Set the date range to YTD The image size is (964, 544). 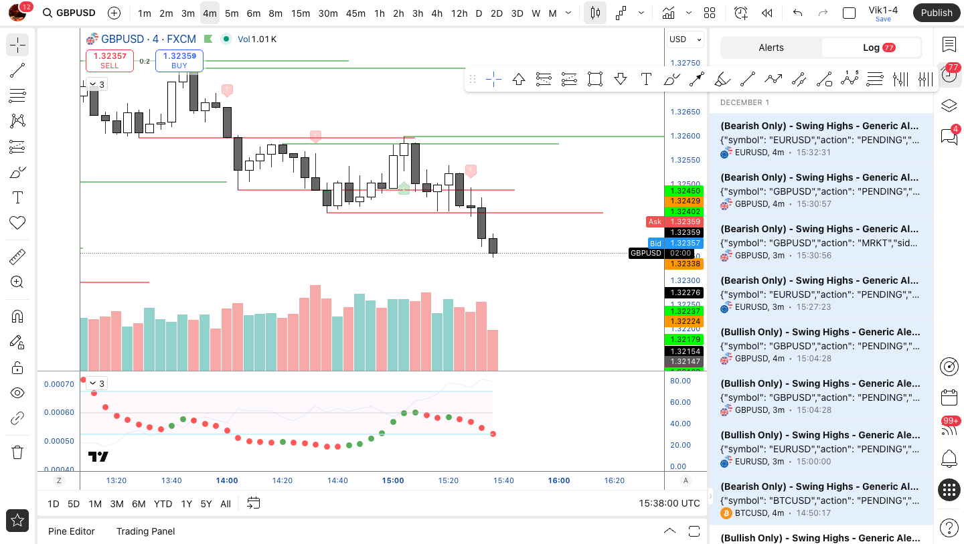[163, 504]
